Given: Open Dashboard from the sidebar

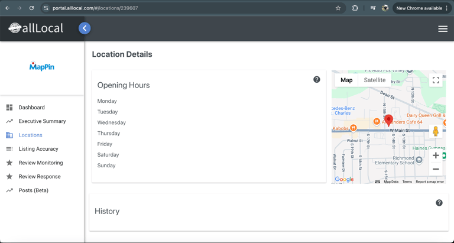Looking at the screenshot, I should 31,108.
